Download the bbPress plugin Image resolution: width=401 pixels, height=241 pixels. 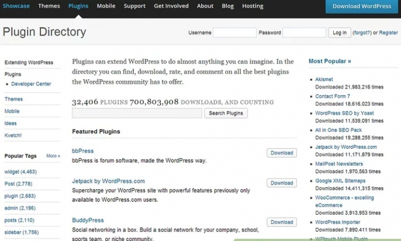tap(282, 153)
